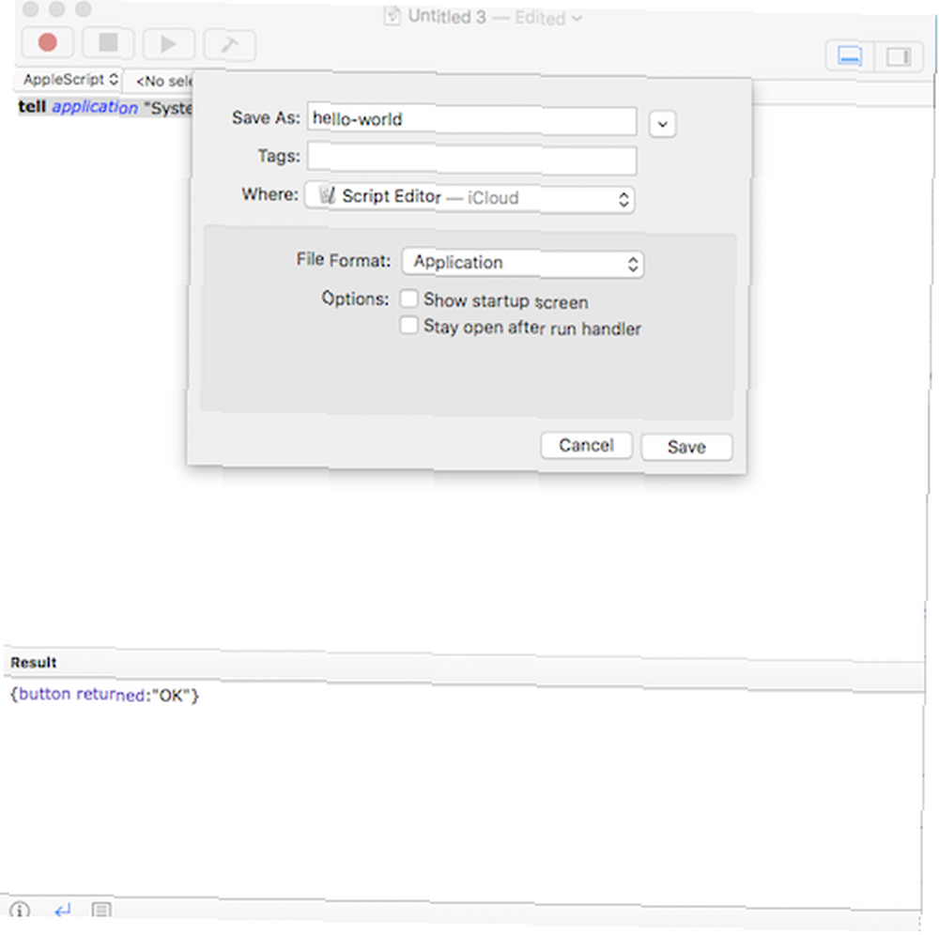Show the description info icon
The height and width of the screenshot is (935, 939).
(20, 911)
